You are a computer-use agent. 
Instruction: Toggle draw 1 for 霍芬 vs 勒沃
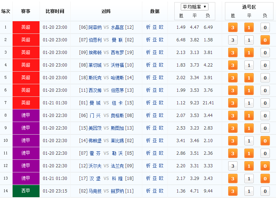point(249,154)
